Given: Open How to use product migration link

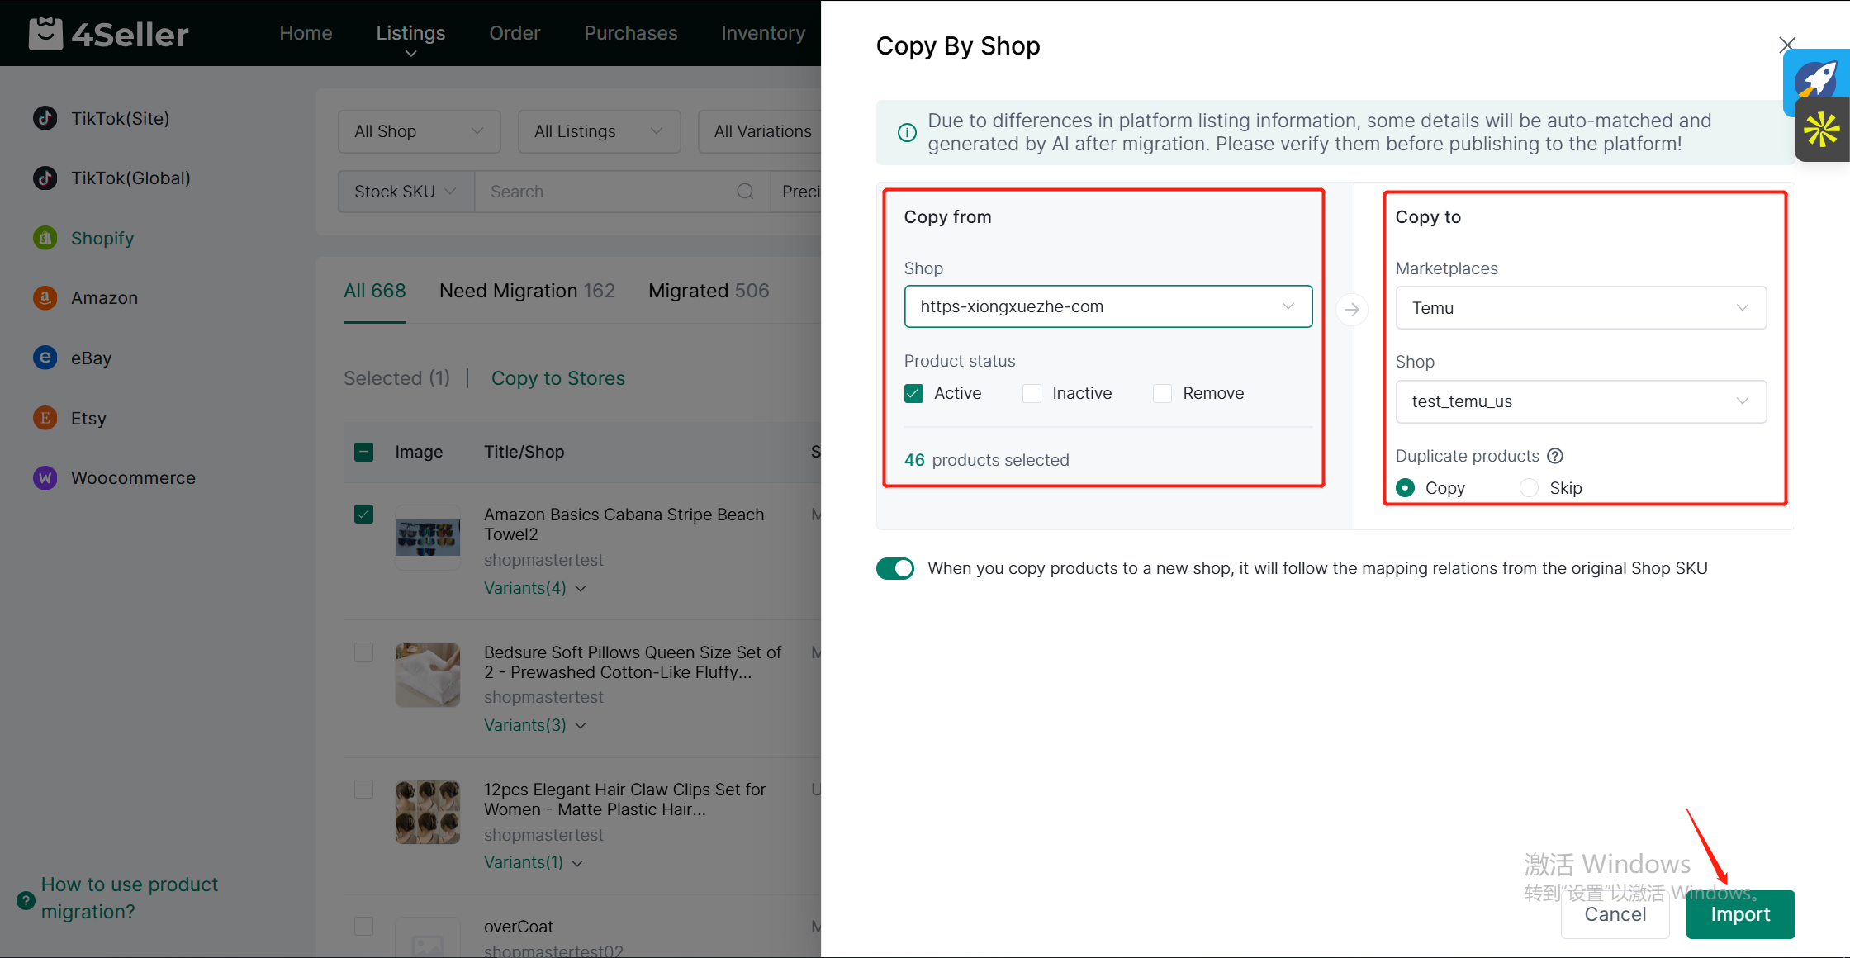Looking at the screenshot, I should tap(130, 898).
